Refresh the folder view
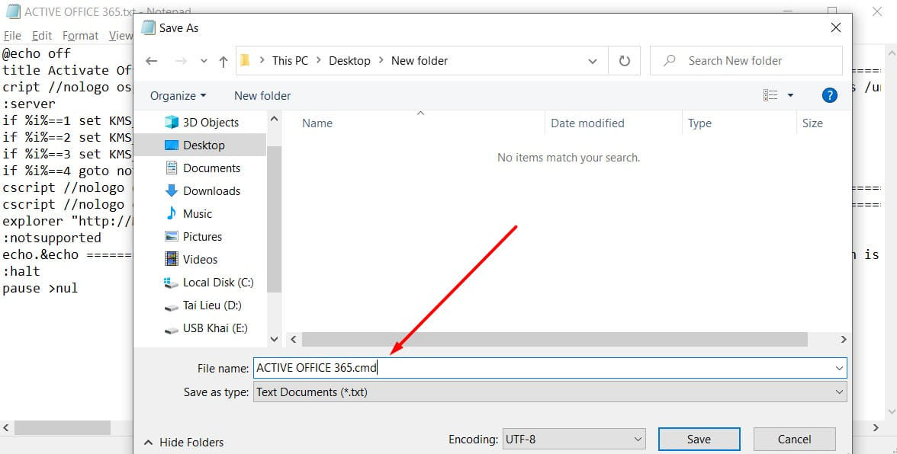Image resolution: width=897 pixels, height=454 pixels. (x=624, y=60)
